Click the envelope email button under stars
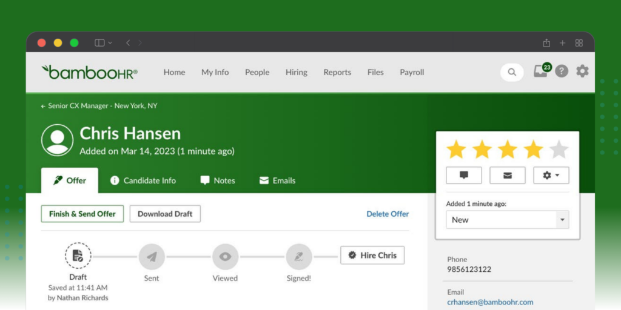 508,175
